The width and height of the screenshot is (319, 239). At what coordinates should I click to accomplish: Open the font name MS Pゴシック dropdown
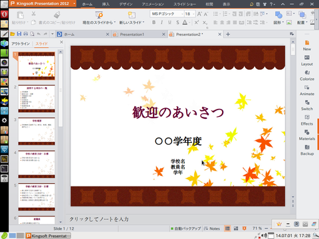click(x=182, y=14)
